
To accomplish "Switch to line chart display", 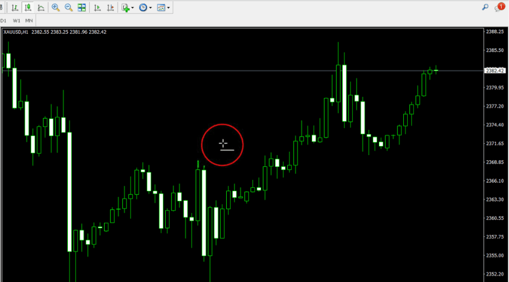I will 41,7.
